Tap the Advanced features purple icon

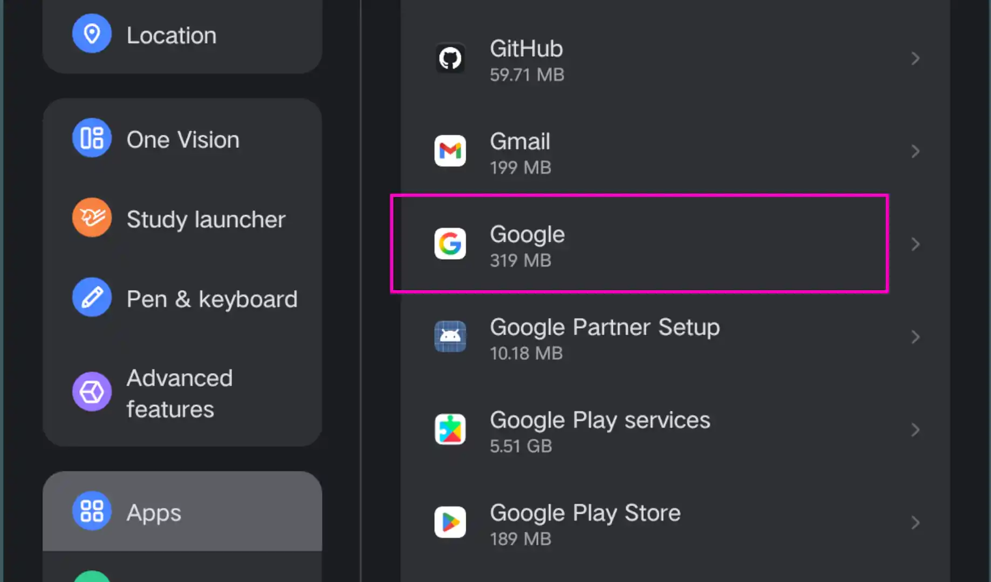(x=92, y=392)
